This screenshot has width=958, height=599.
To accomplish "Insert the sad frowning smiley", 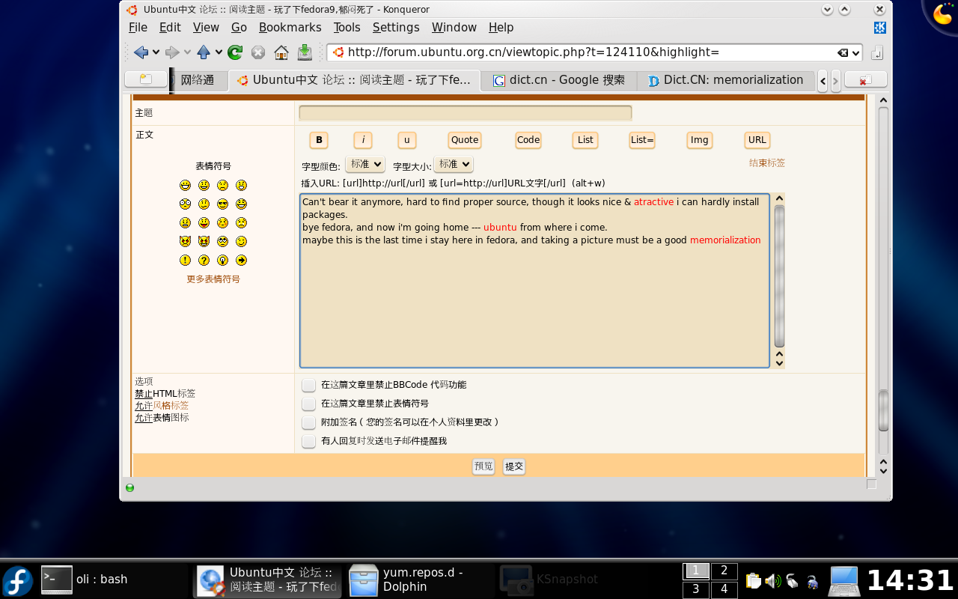I will coord(222,185).
